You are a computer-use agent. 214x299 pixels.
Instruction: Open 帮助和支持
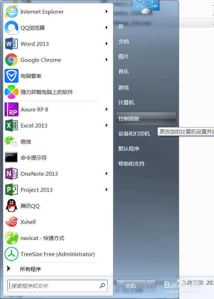[x=132, y=163]
